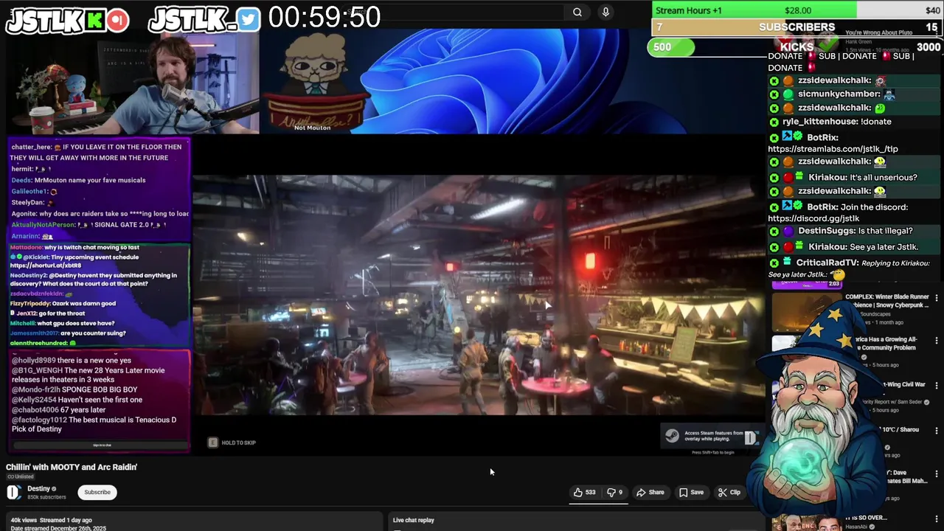Open the 'Wing Civil War' recommended video
The height and width of the screenshot is (531, 944).
coord(903,384)
